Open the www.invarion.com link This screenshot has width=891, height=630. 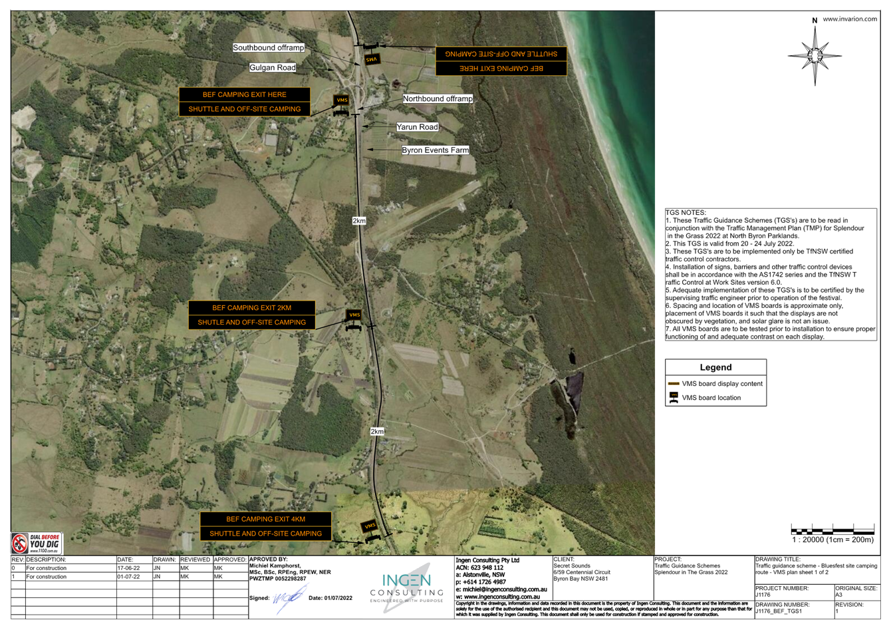tap(850, 19)
